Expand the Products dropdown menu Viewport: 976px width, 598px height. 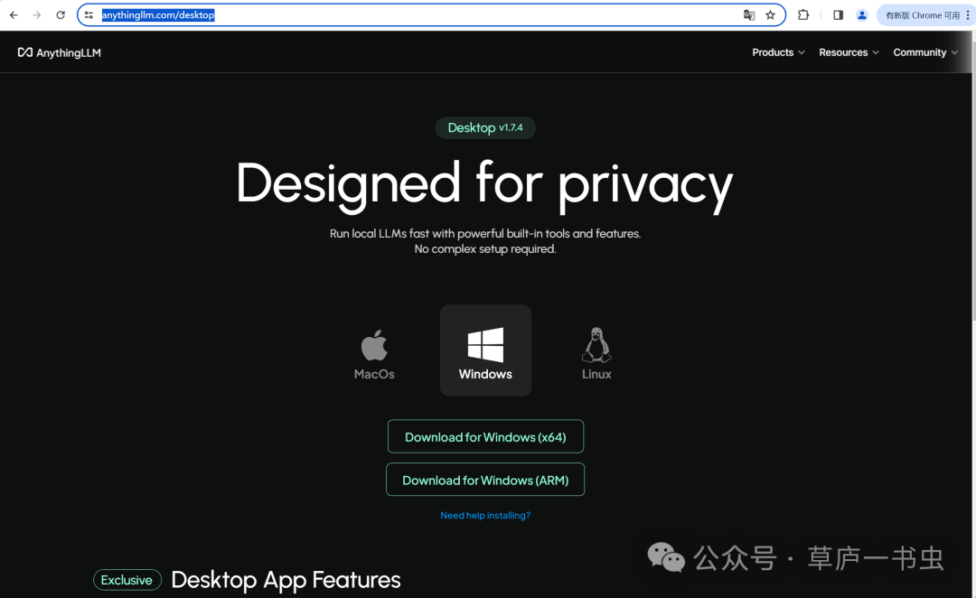778,52
